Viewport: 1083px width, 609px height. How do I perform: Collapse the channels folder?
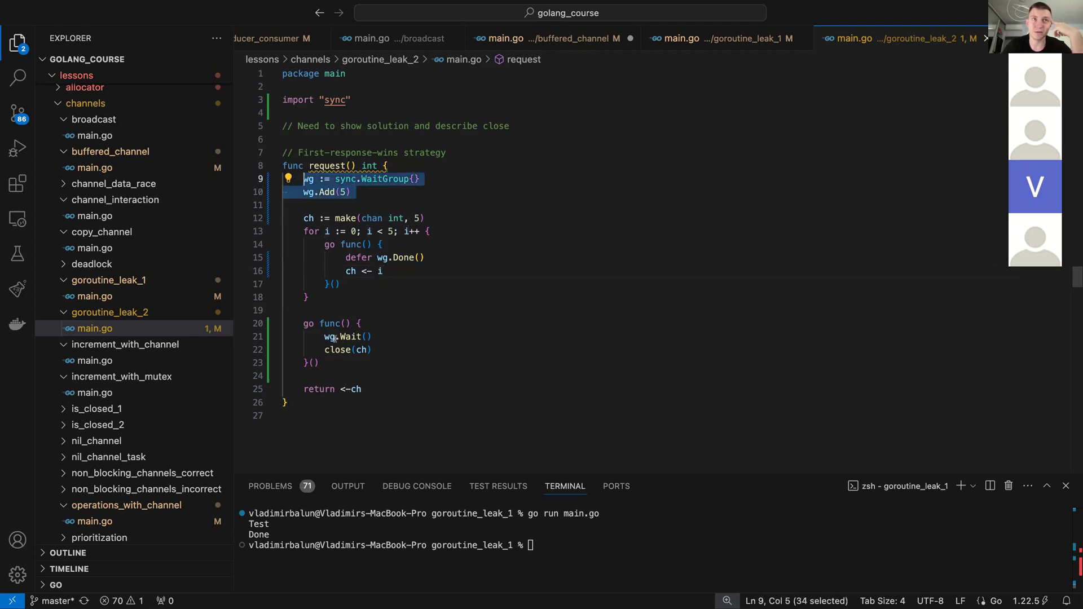click(x=85, y=103)
